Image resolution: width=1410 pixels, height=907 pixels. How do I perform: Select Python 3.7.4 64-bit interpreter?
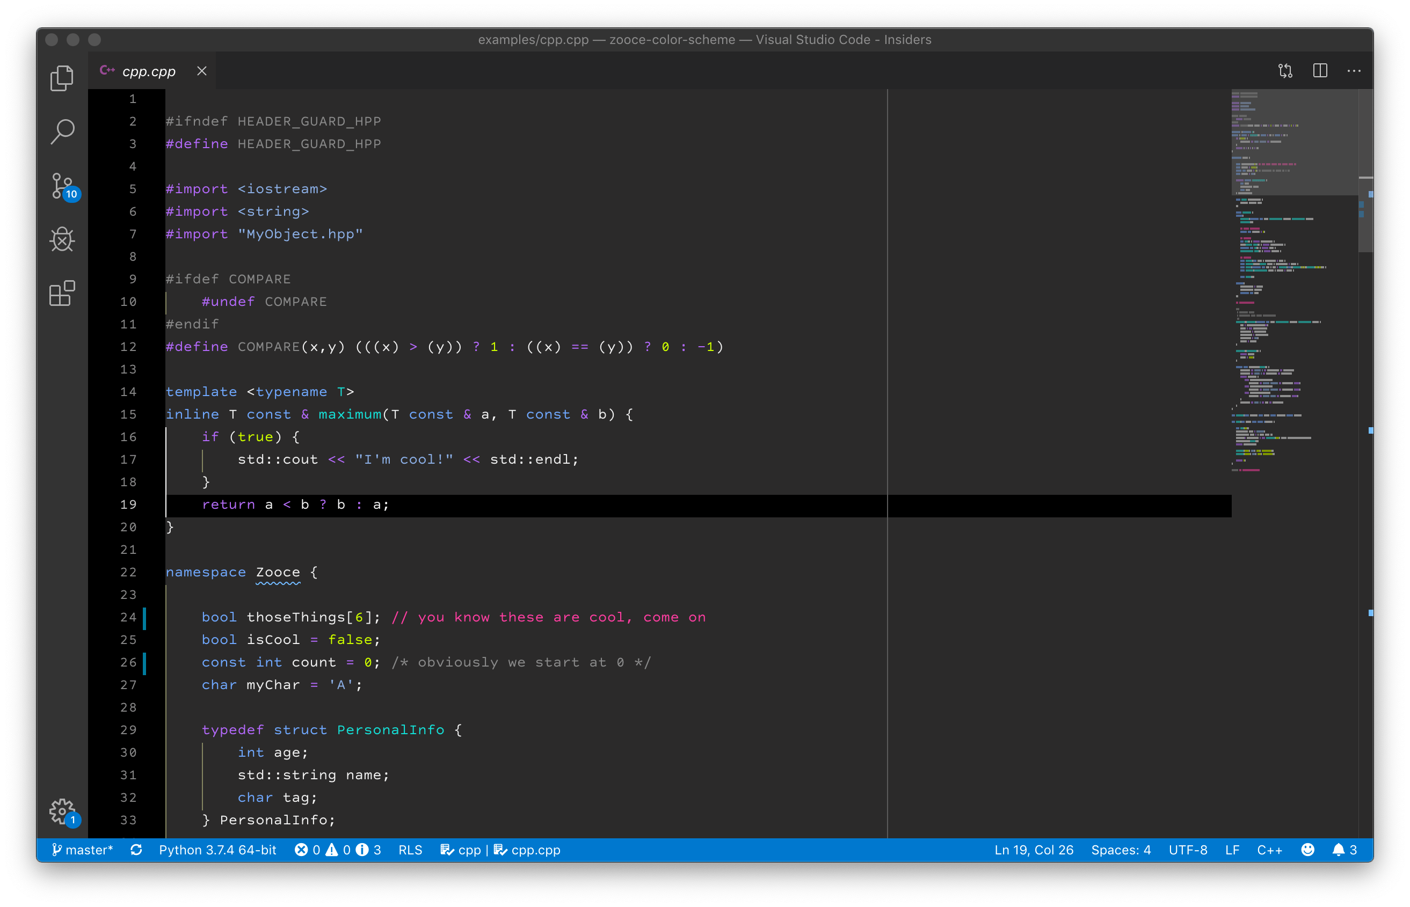click(x=217, y=850)
